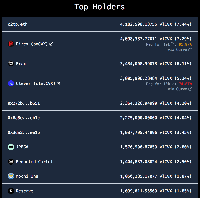Show Clever peg for 10k info icon
Screen dimensions: 200x198
point(172,83)
